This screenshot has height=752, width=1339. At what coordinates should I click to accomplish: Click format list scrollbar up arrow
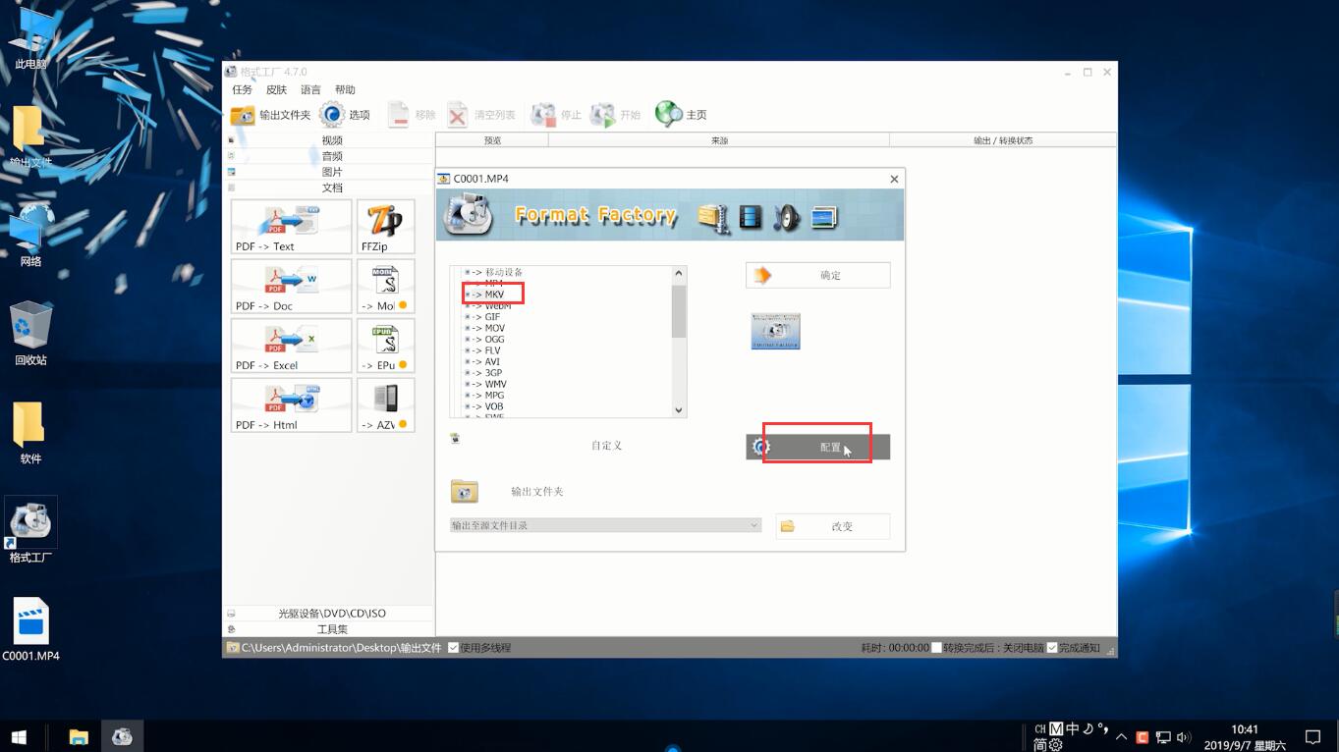pyautogui.click(x=679, y=273)
